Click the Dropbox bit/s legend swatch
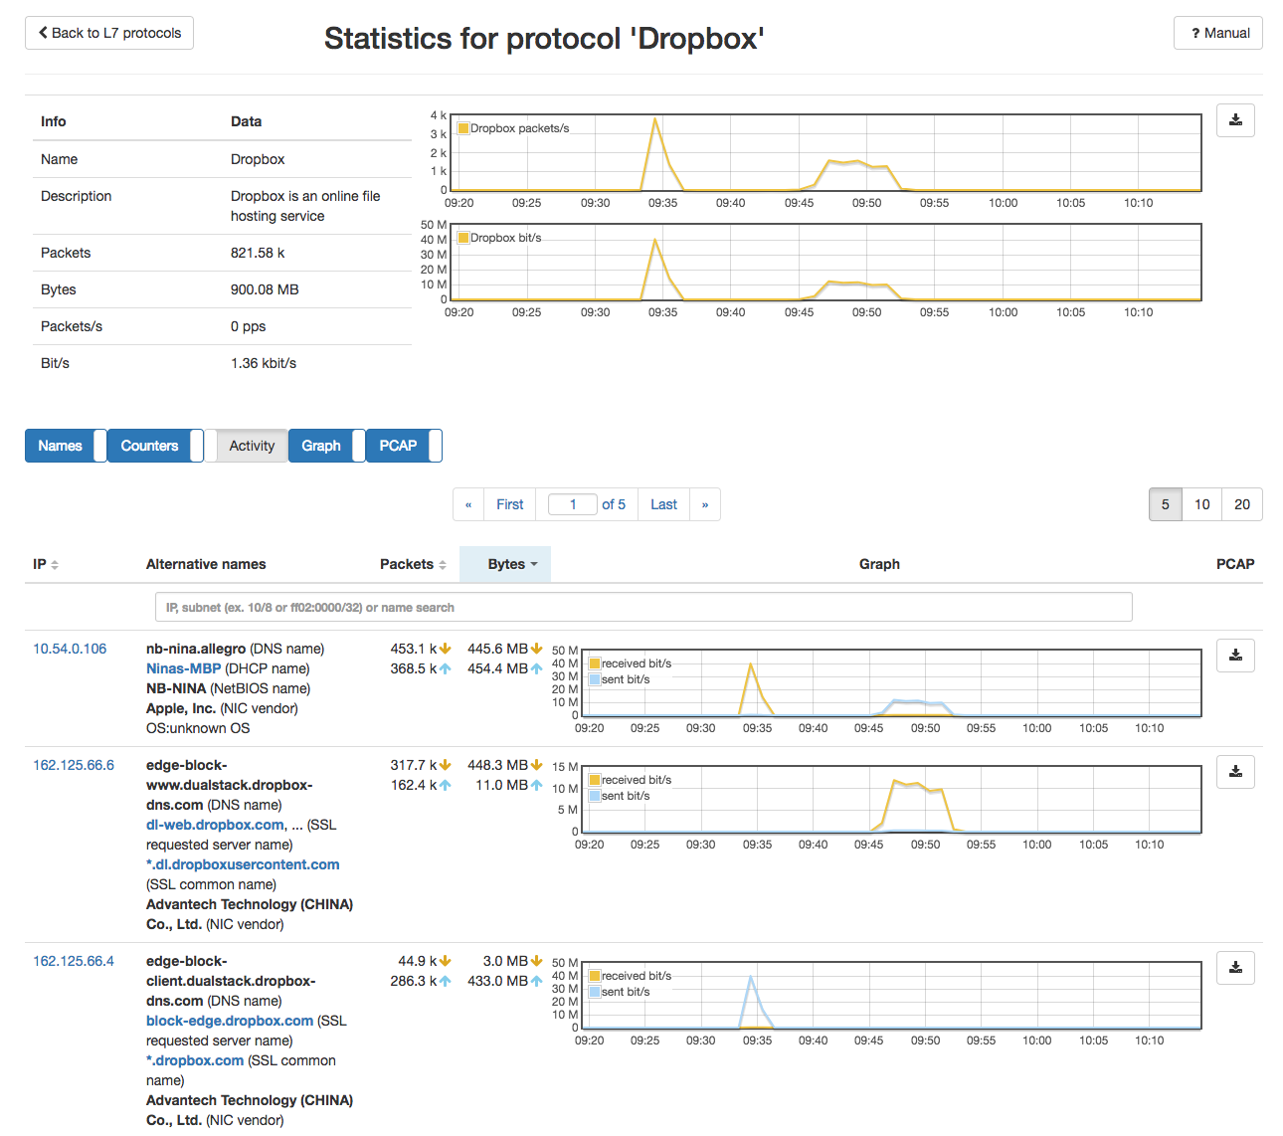 [x=462, y=238]
